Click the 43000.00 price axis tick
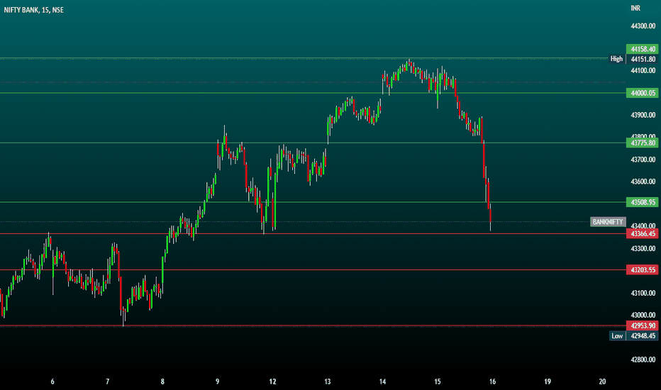This screenshot has width=661, height=390. 643,315
